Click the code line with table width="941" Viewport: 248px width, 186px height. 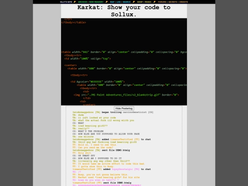click(x=124, y=52)
